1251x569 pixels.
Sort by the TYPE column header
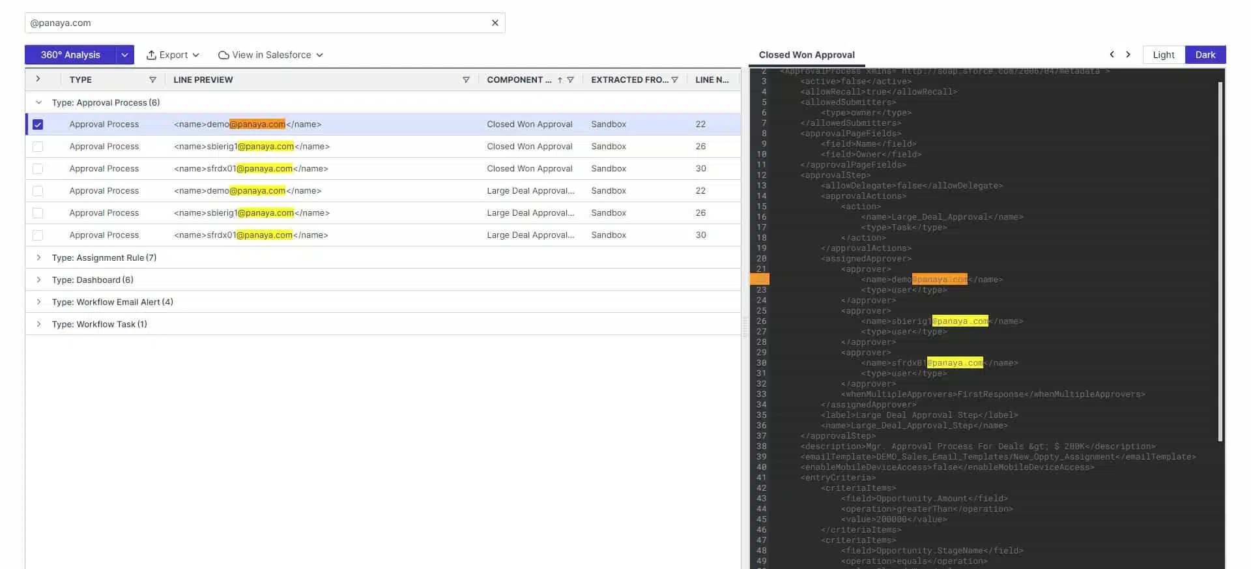[81, 80]
